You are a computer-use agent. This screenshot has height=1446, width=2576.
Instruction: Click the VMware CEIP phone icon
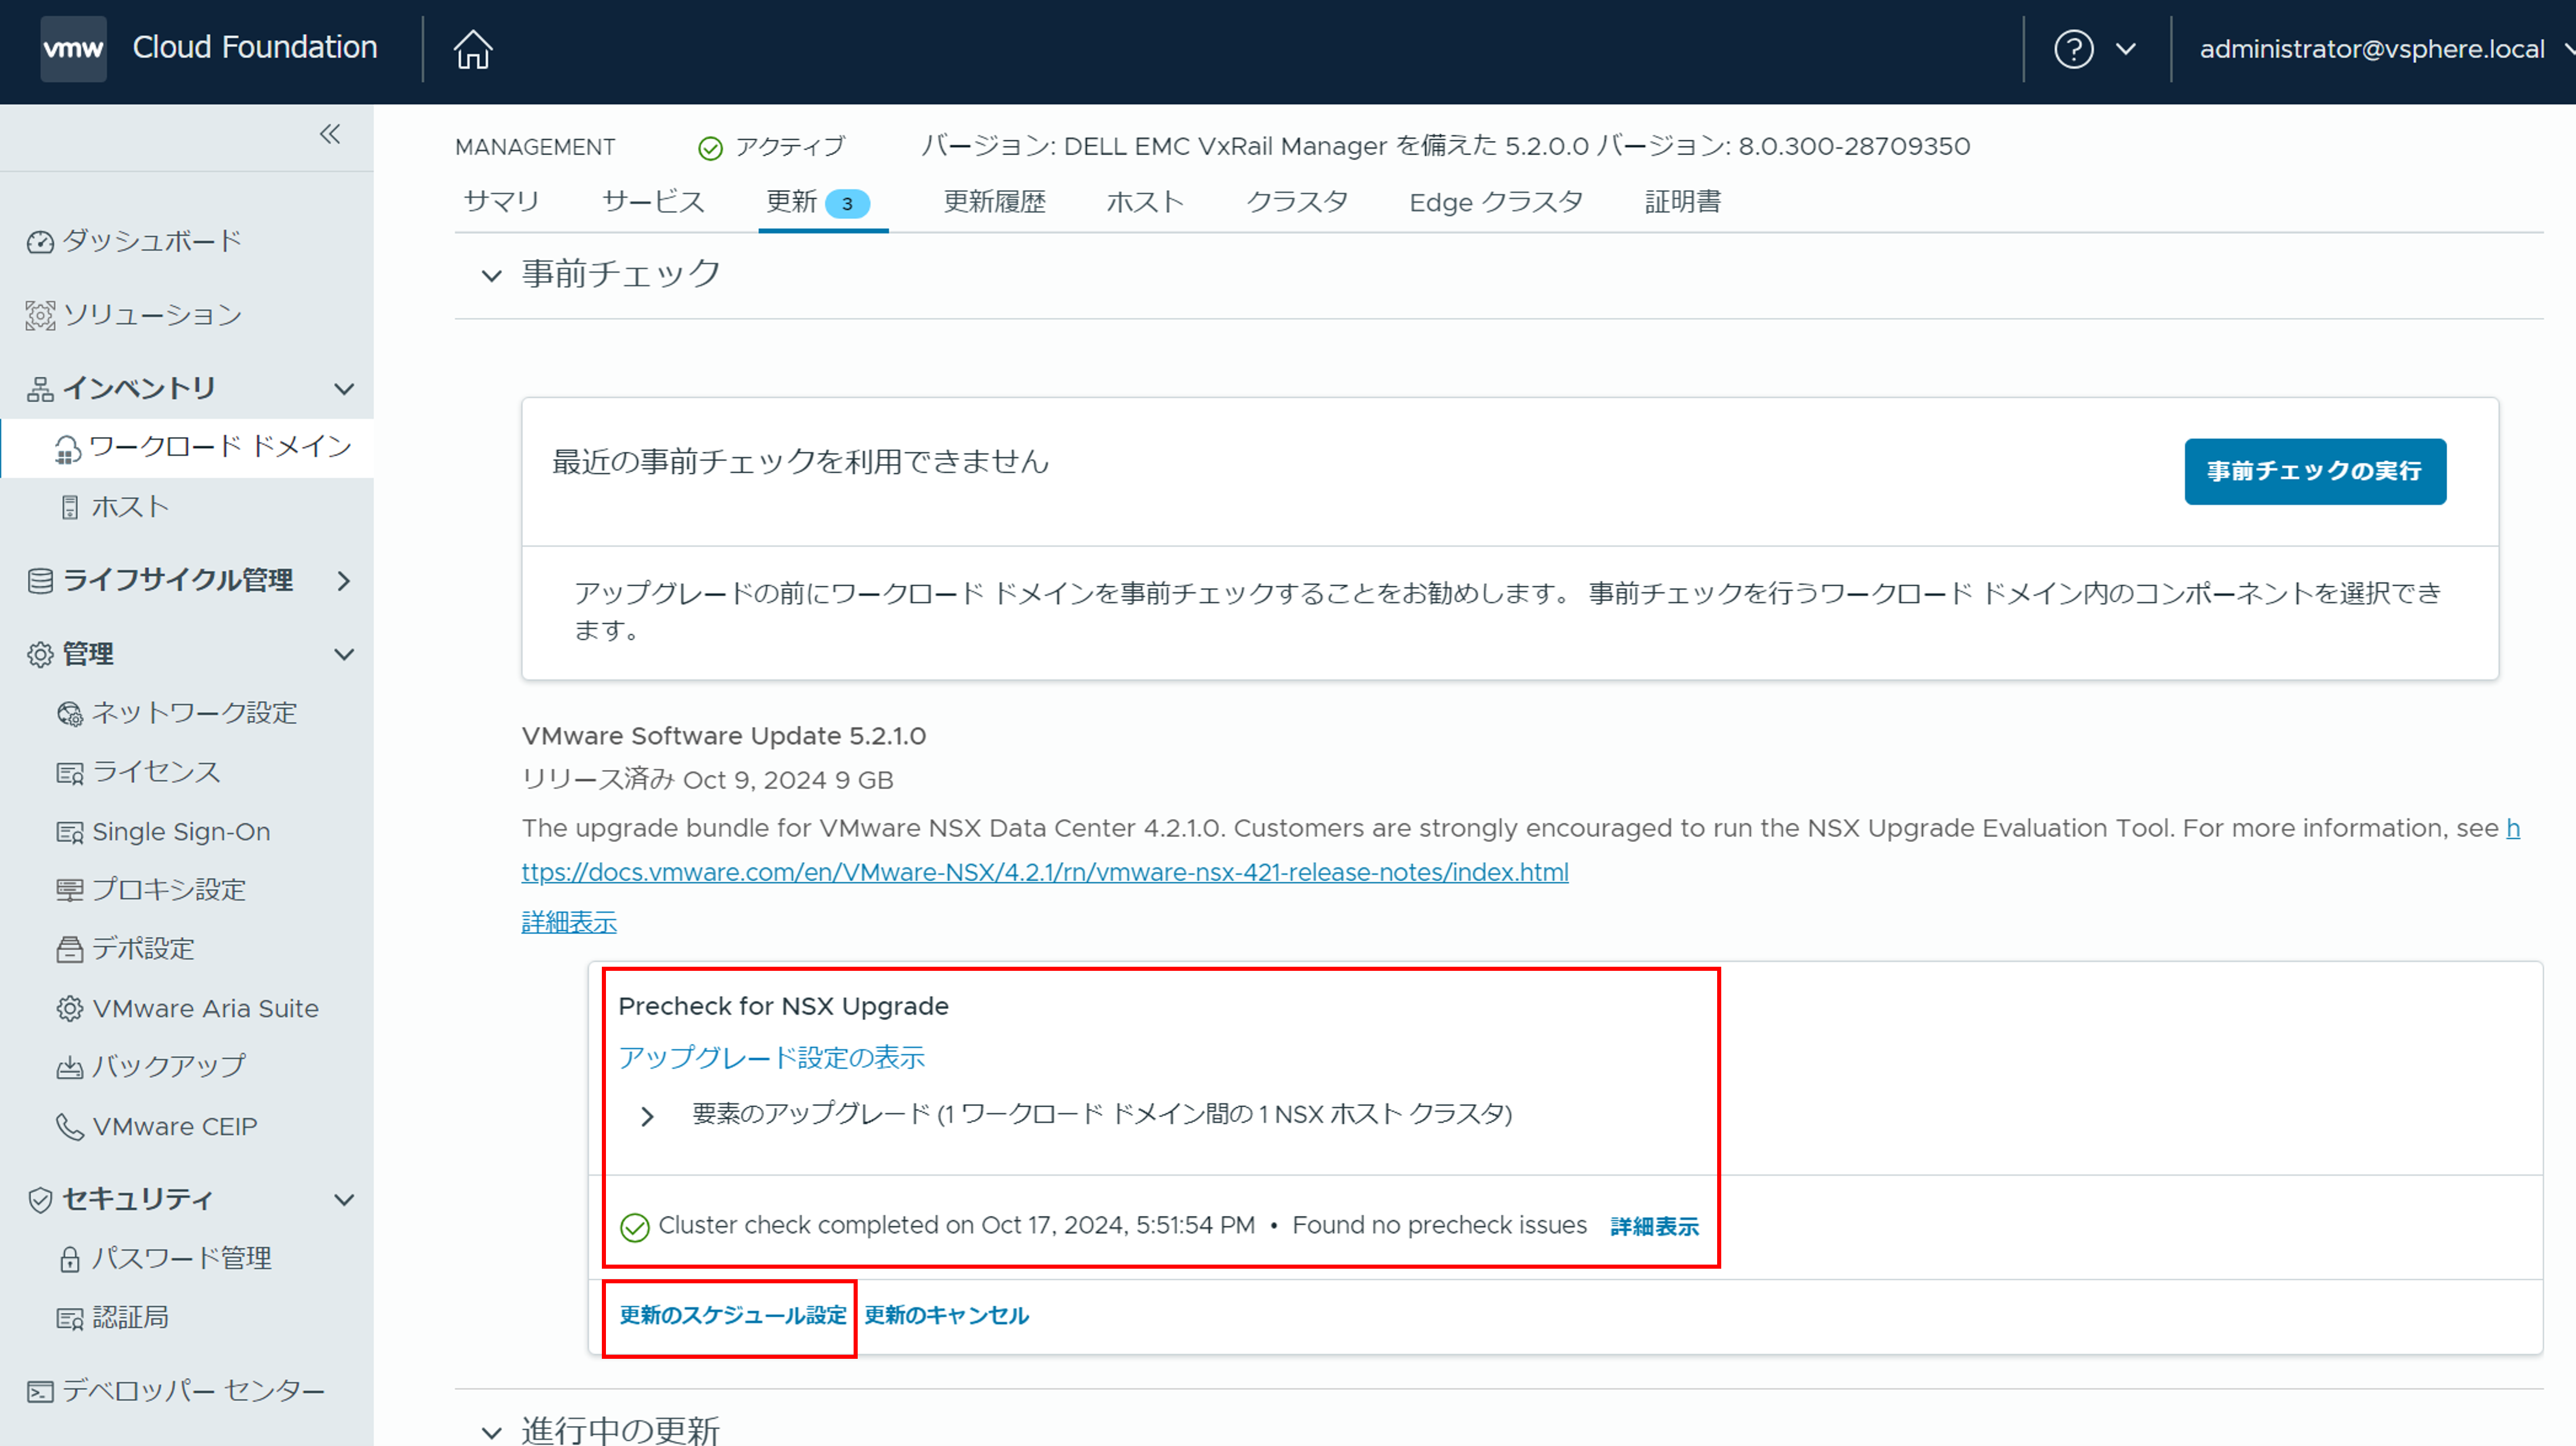[69, 1127]
